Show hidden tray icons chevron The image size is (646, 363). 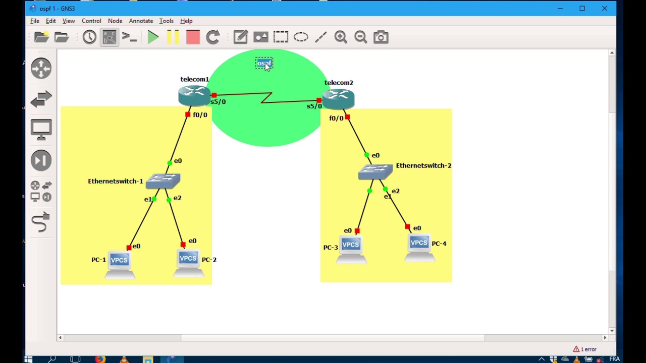pyautogui.click(x=542, y=359)
